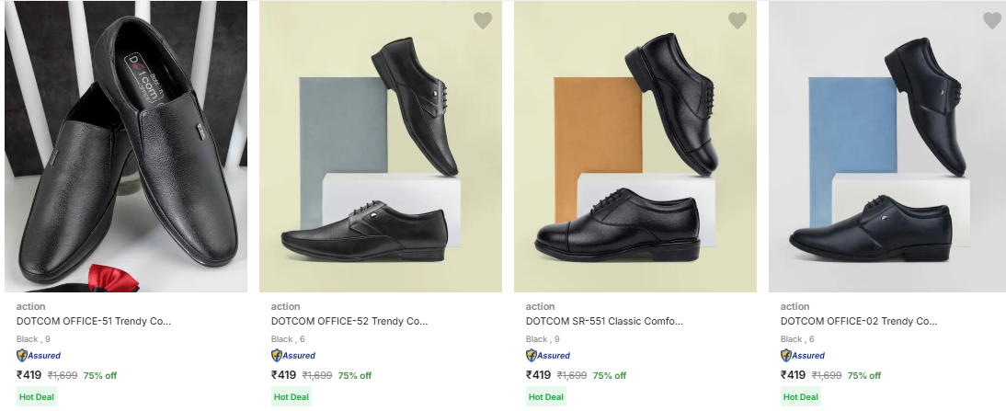Click Assured badge under DOTCOM OFFICE-02
The image size is (1006, 411).
pos(803,356)
